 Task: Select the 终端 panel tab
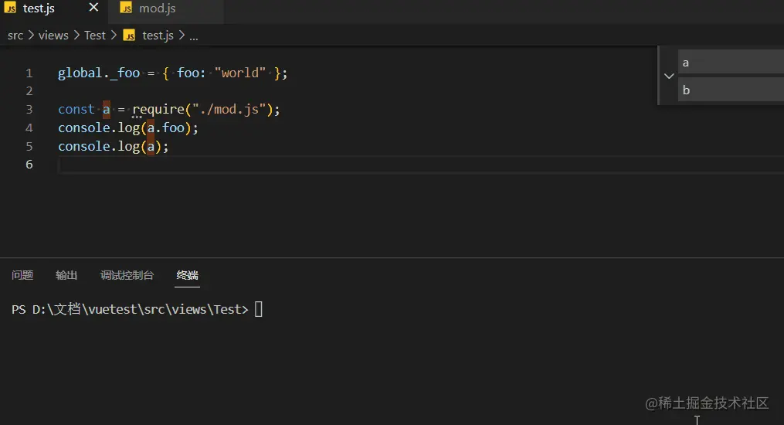click(187, 275)
